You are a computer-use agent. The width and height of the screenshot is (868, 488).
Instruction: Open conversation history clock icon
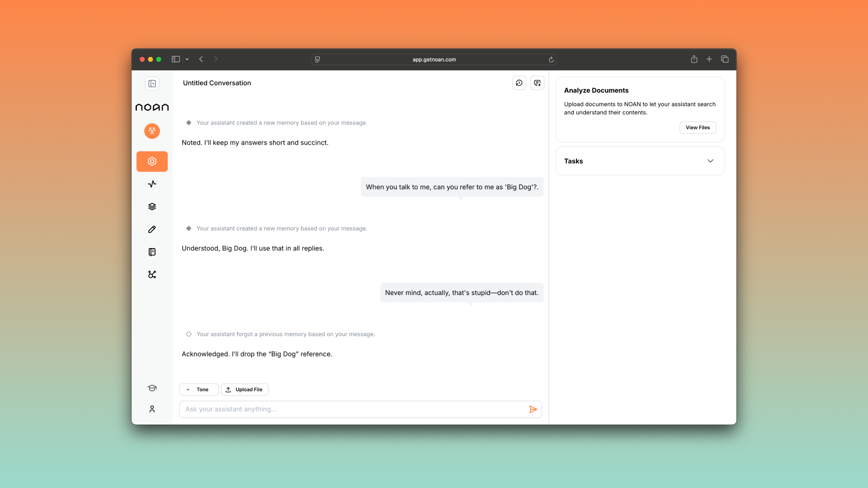pos(519,83)
